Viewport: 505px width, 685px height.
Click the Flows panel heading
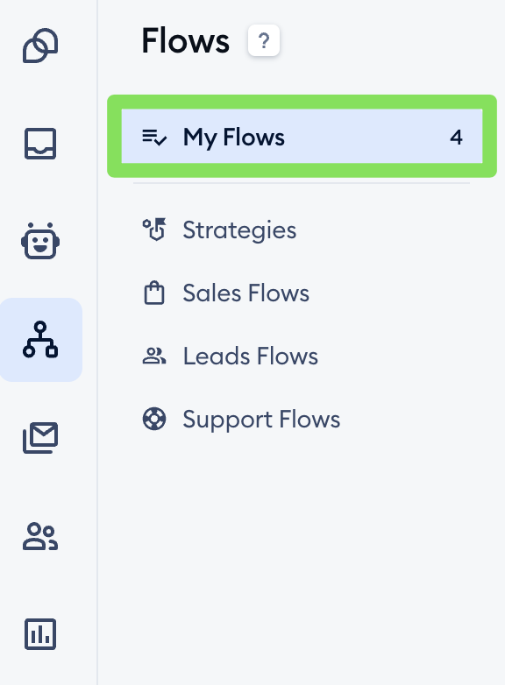point(185,40)
